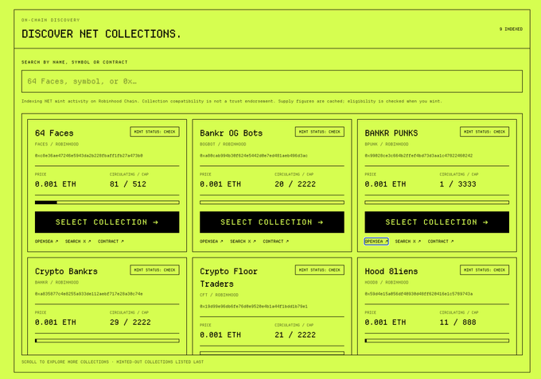Click the BANKR PUNKS supply progress bar
Viewport: 541px width, 379px height.
(x=437, y=203)
